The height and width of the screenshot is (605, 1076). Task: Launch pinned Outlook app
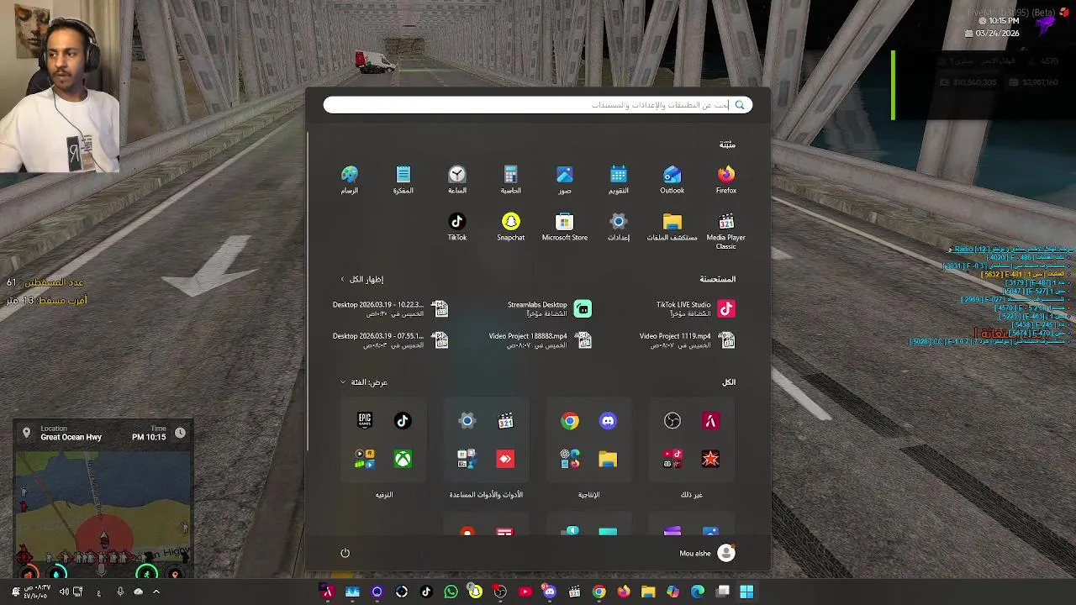coord(672,180)
